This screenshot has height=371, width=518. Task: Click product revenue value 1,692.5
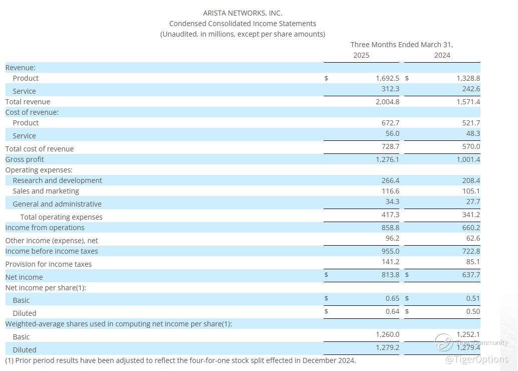pos(388,78)
